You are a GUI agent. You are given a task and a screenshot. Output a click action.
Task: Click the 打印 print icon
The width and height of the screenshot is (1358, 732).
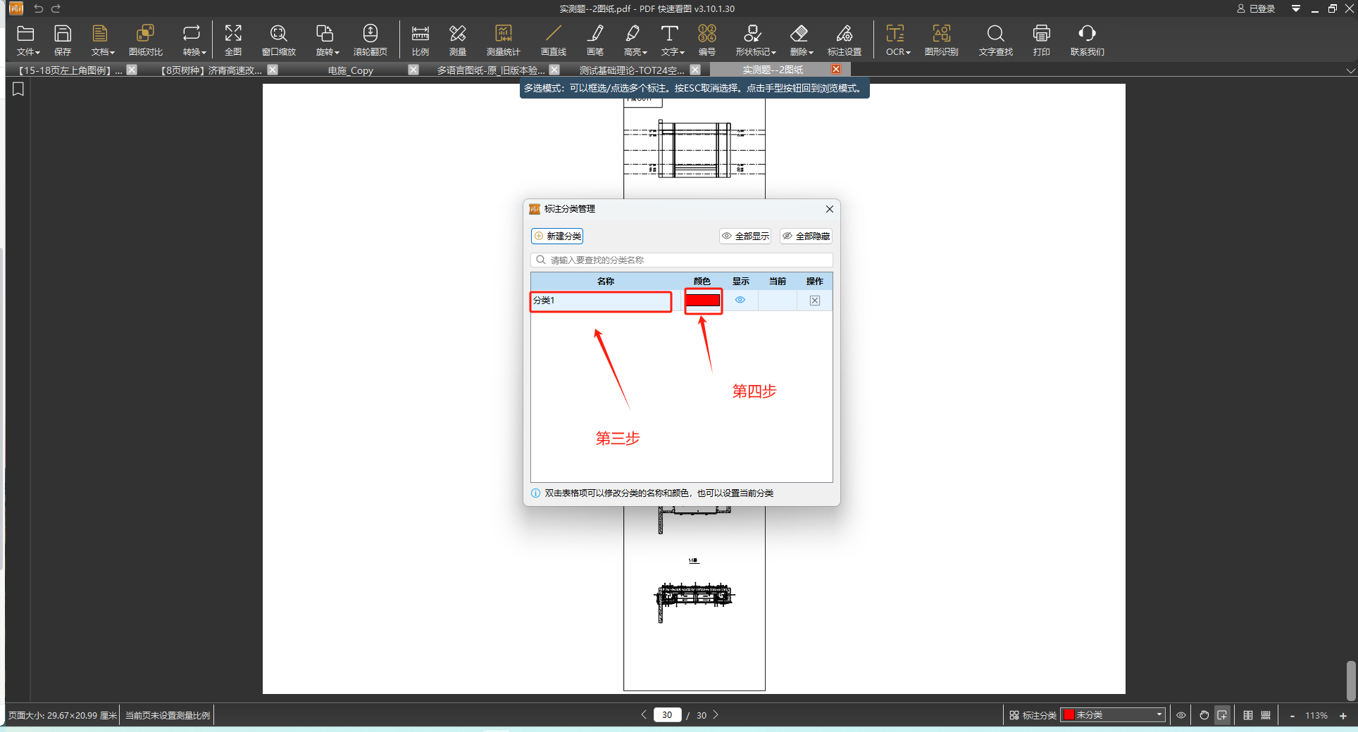click(x=1041, y=40)
